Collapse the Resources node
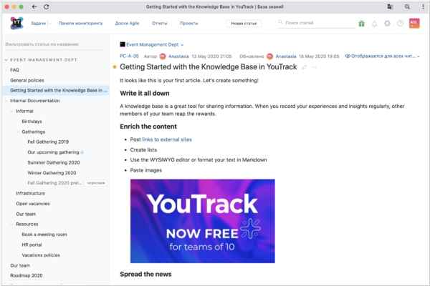The height and width of the screenshot is (286, 430). point(11,224)
